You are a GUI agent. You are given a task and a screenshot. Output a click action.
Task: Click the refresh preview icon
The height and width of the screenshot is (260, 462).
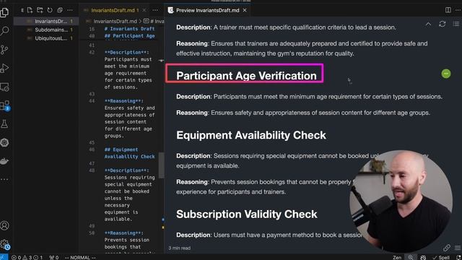pyautogui.click(x=442, y=24)
